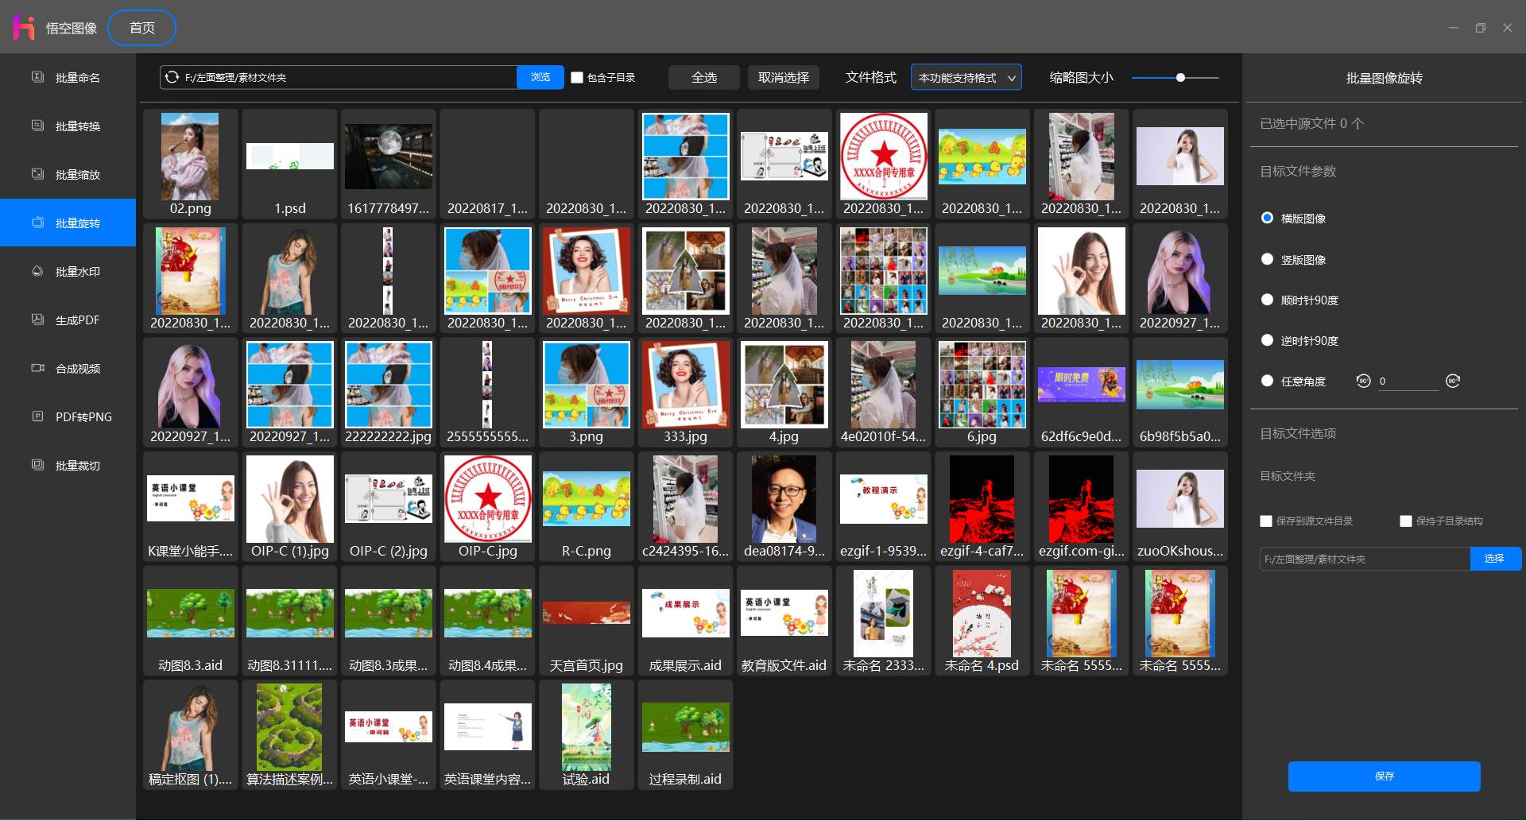Check 保持子目录结构 checkbox

pos(1405,521)
